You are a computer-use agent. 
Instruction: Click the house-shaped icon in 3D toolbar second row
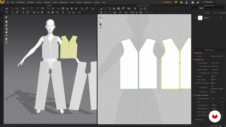pos(63,13)
